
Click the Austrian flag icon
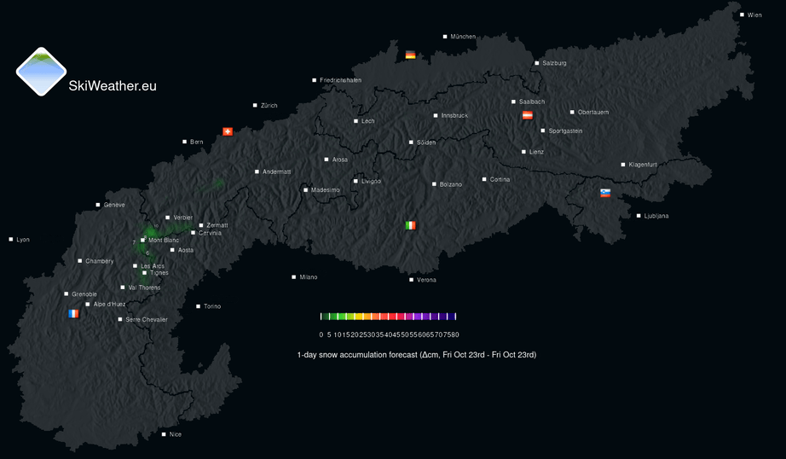[528, 115]
